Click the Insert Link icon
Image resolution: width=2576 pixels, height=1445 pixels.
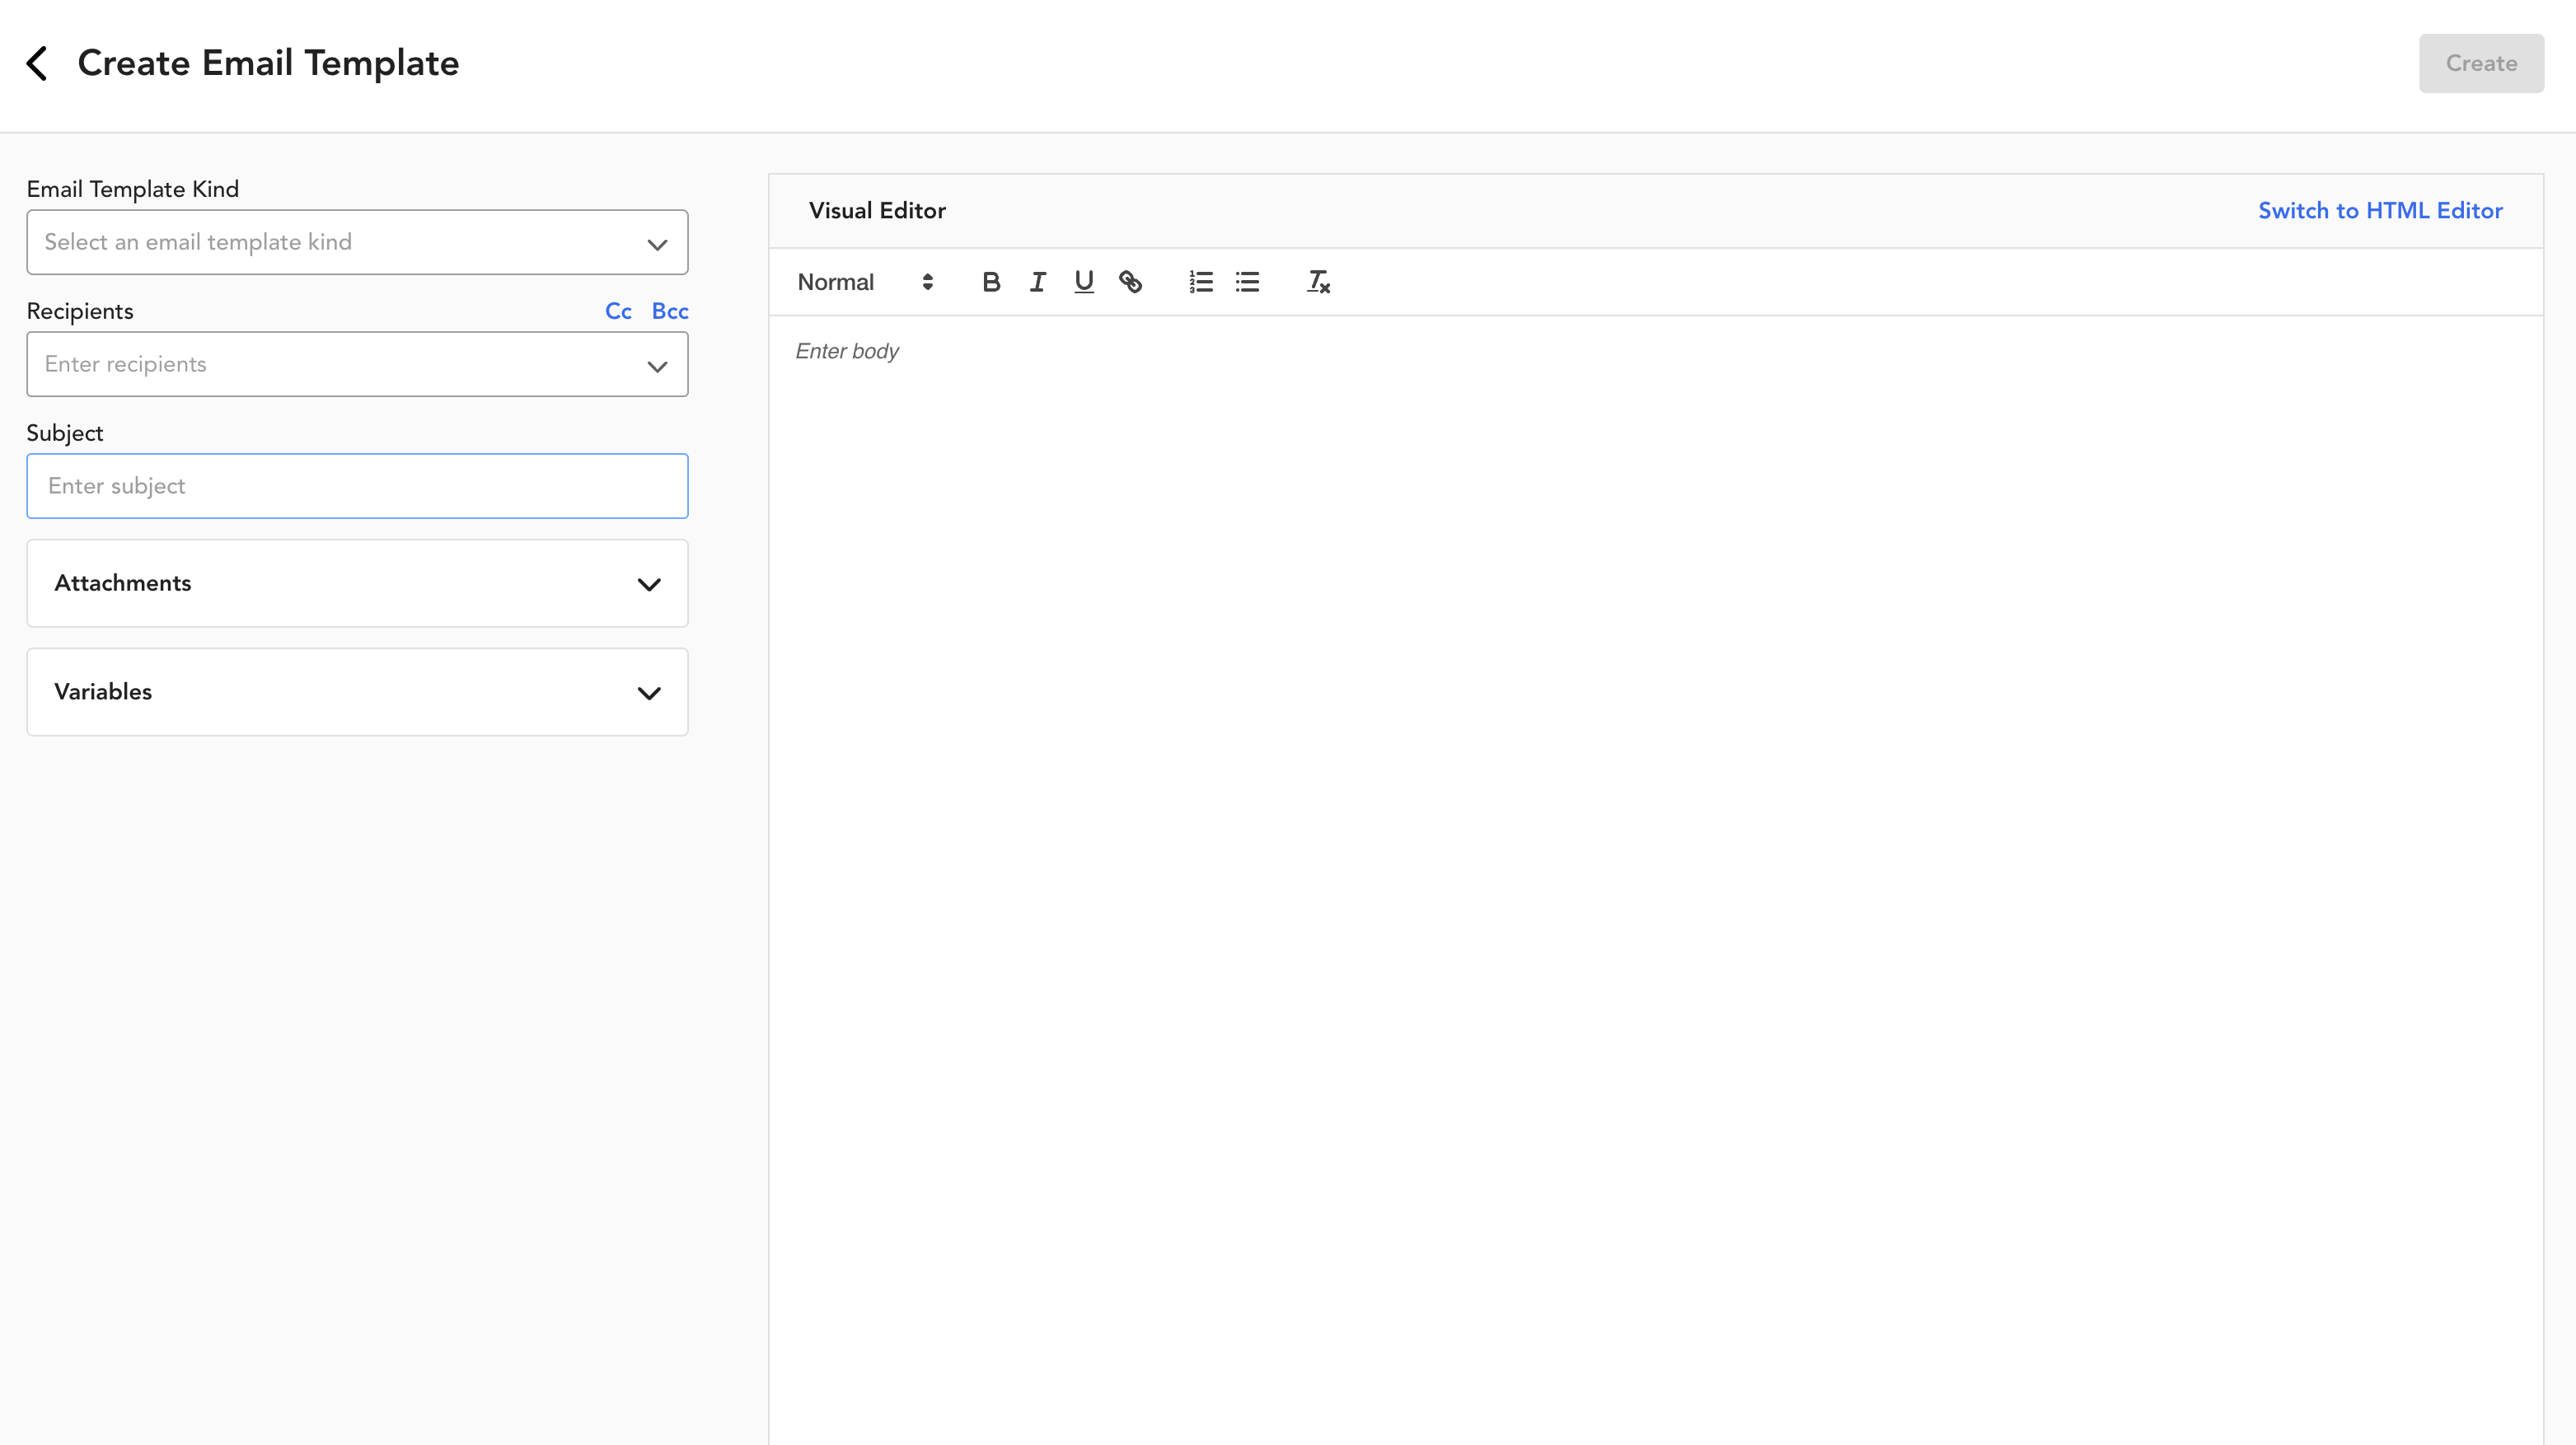pyautogui.click(x=1131, y=281)
